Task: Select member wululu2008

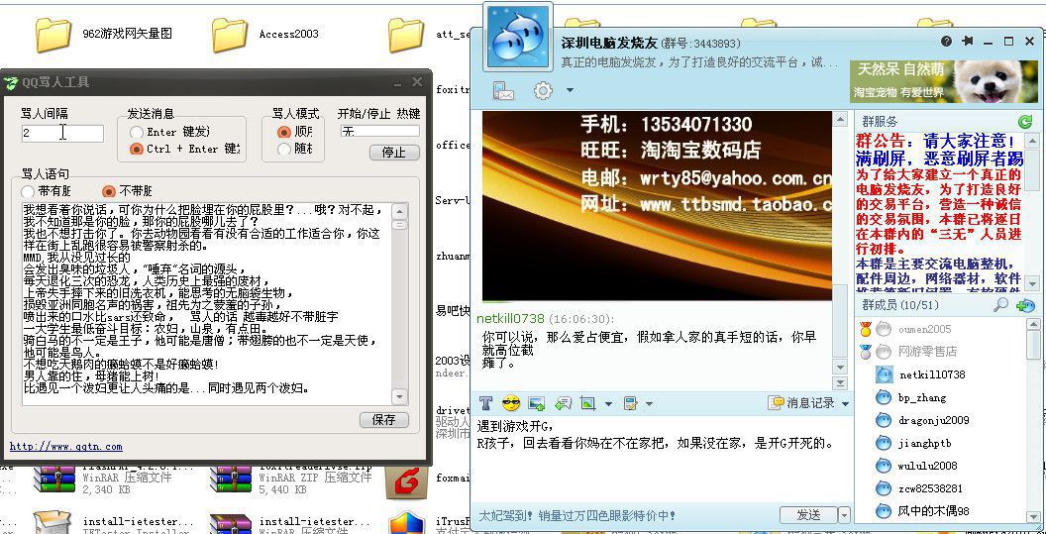Action: tap(928, 466)
